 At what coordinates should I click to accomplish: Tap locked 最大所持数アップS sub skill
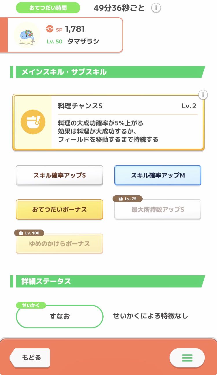(158, 210)
